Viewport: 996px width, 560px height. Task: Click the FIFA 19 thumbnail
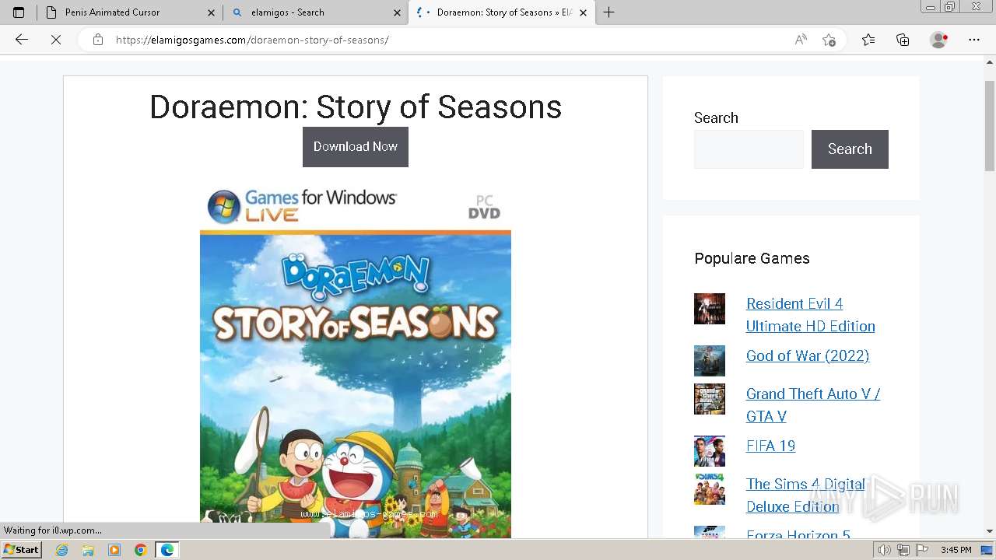[710, 451]
